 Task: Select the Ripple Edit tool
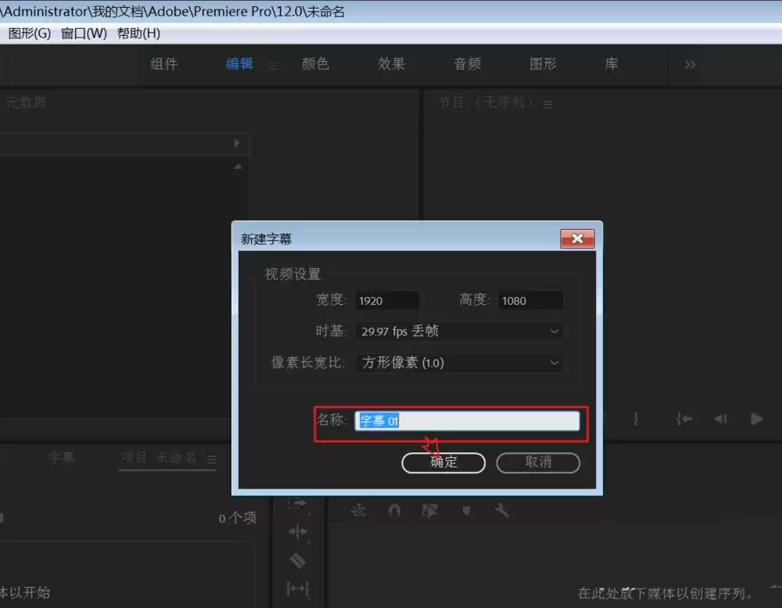point(298,532)
